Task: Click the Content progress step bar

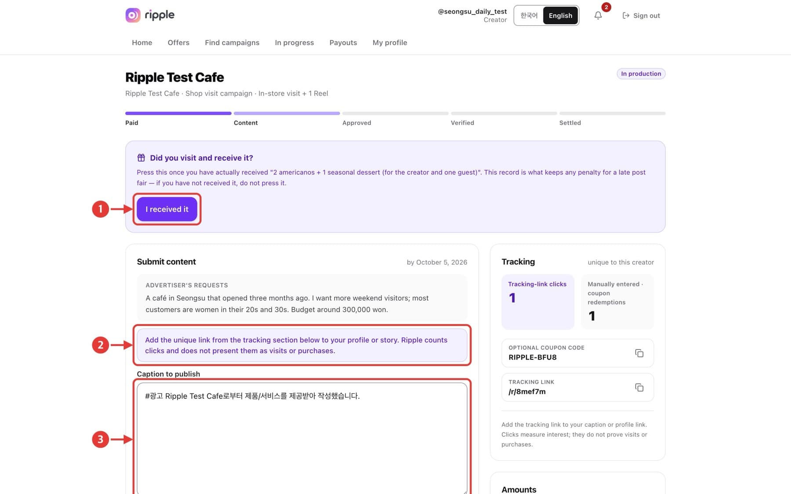Action: pyautogui.click(x=287, y=113)
